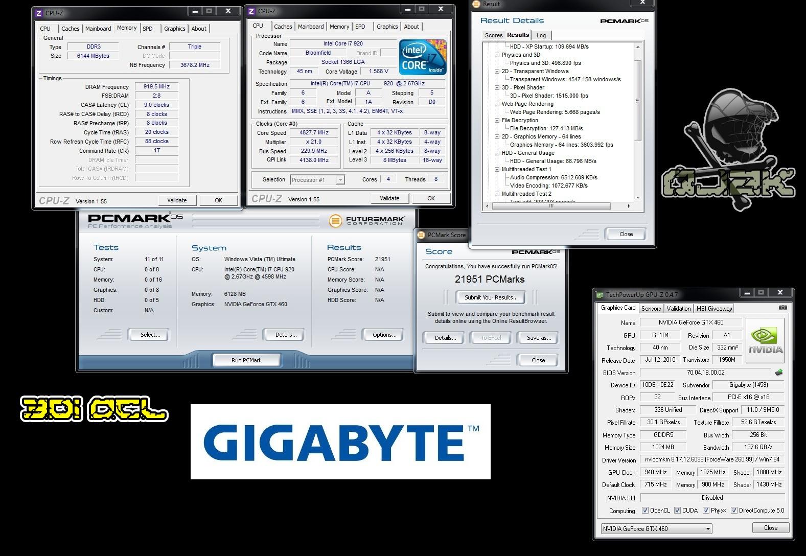Click the scroll left arrow in Result Details
The height and width of the screenshot is (556, 806).
487,206
